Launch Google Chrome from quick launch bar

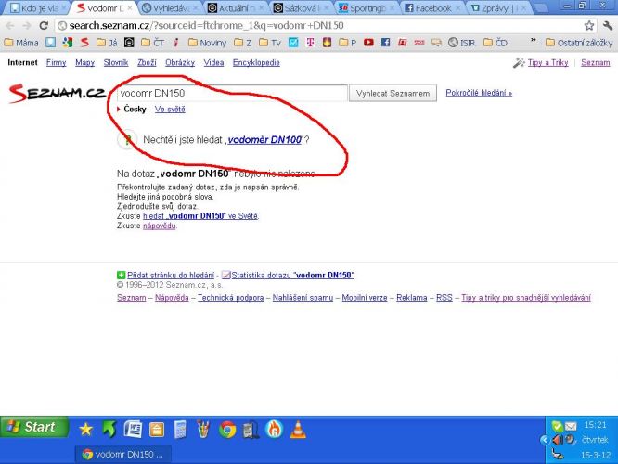tap(227, 430)
